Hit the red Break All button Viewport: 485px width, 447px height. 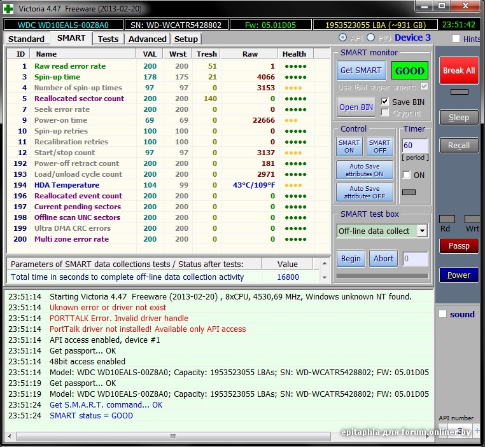(458, 71)
